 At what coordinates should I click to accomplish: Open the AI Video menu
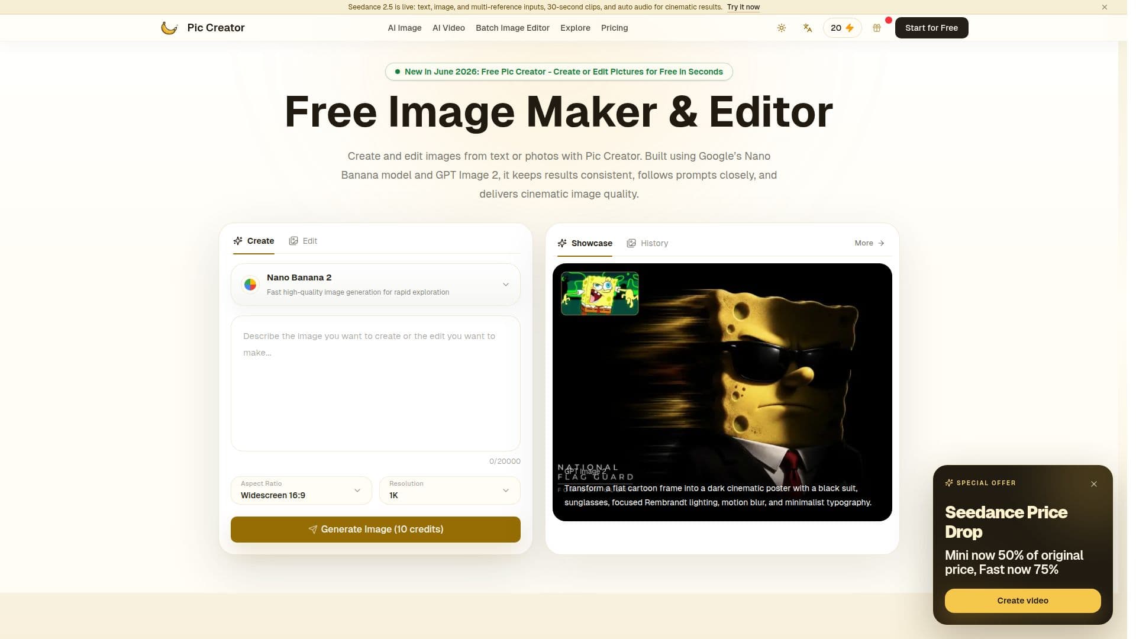[x=448, y=28]
